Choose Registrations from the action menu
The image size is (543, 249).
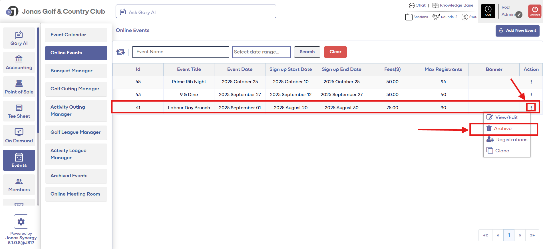(x=507, y=140)
